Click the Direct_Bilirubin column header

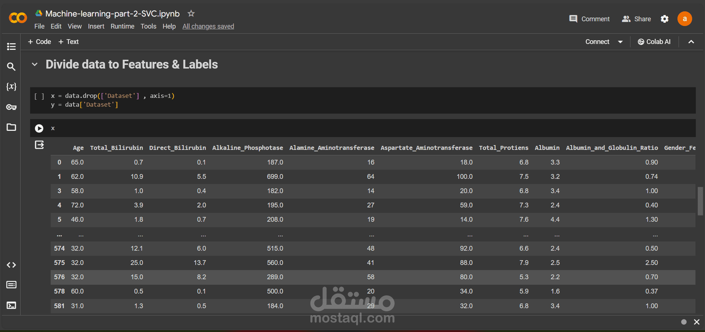pos(177,148)
